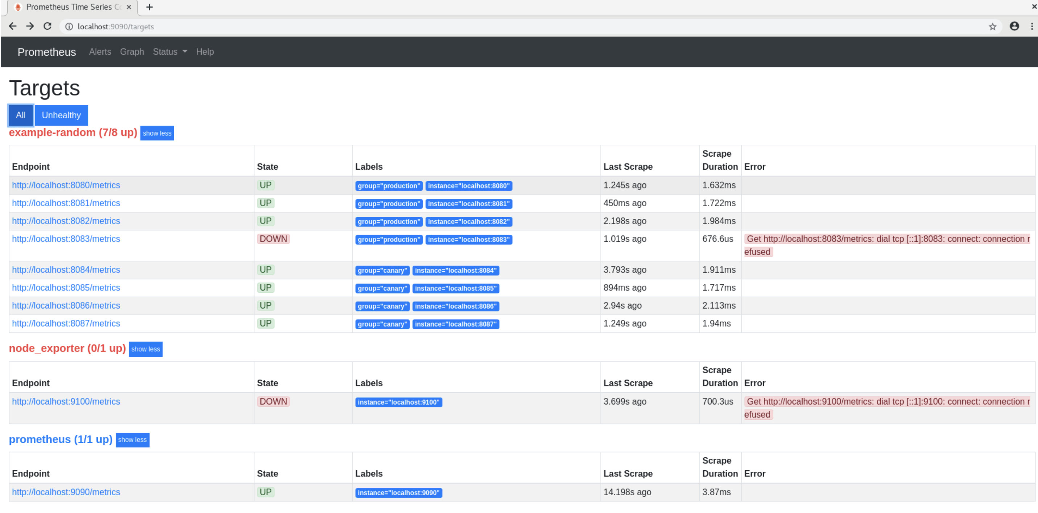Go forward with the browser forward arrow
Screen dimensions: 1038x513
[x=30, y=26]
